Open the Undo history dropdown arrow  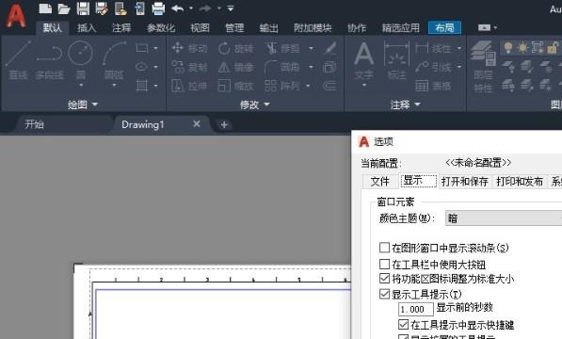[191, 8]
